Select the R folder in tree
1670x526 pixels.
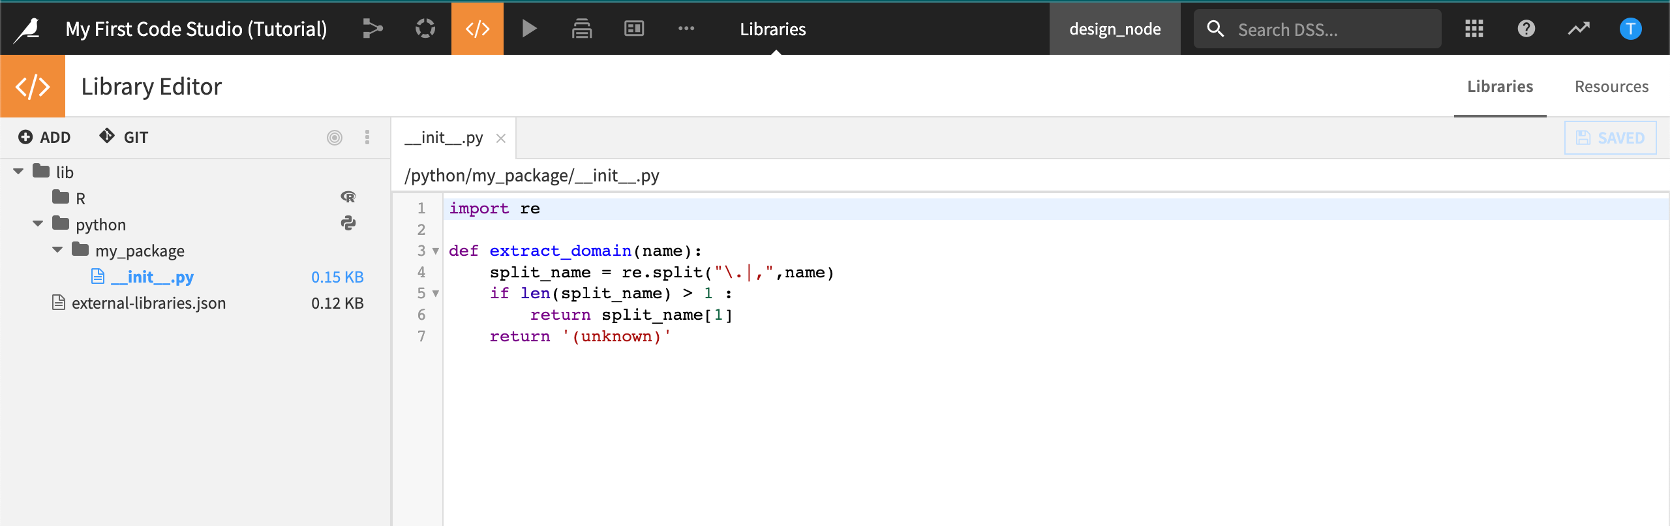pos(81,198)
